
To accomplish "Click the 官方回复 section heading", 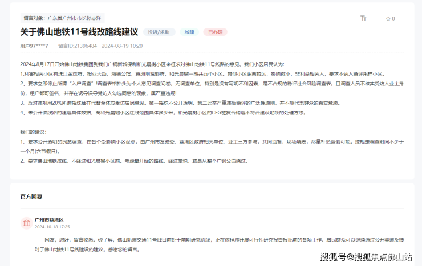I will pyautogui.click(x=31, y=197).
